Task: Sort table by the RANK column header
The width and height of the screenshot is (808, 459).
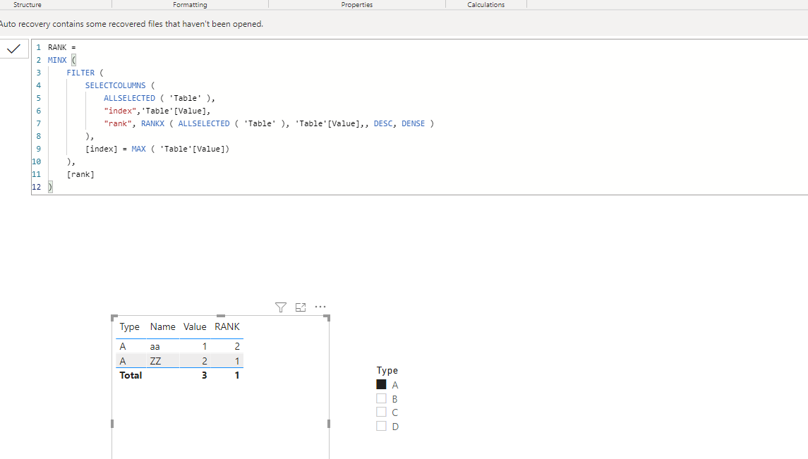Action: [x=227, y=326]
